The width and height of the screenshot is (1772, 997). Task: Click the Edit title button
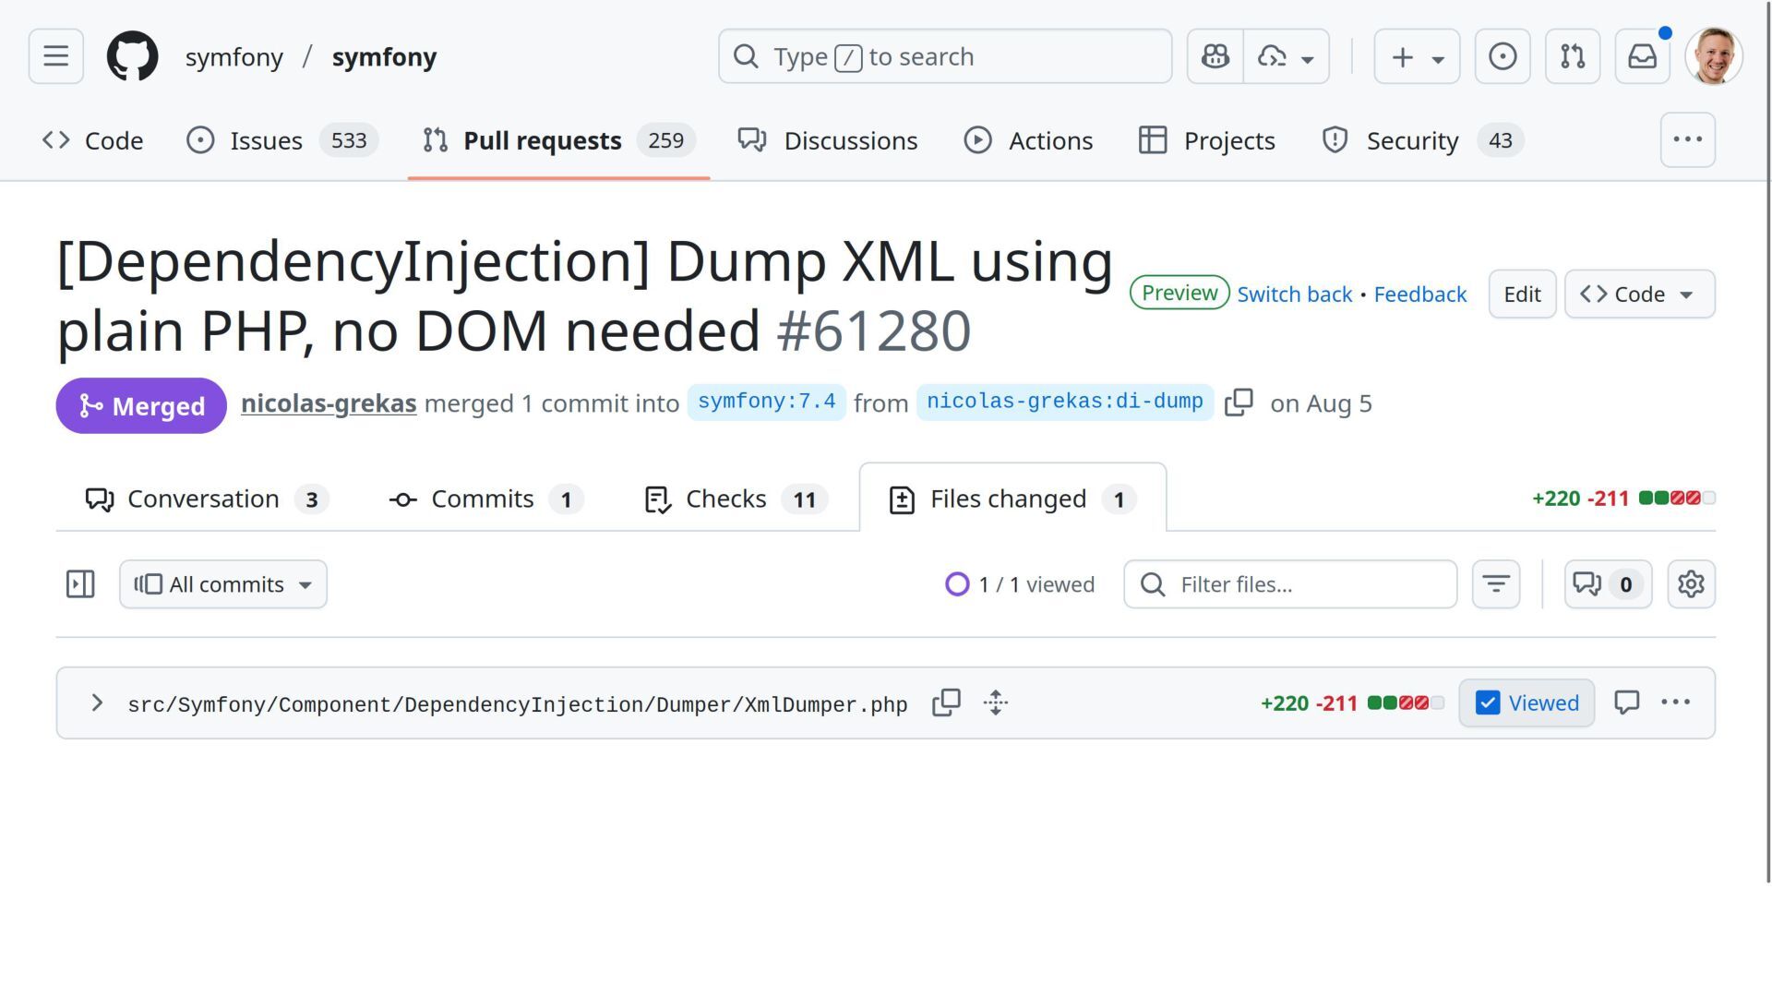1521,294
